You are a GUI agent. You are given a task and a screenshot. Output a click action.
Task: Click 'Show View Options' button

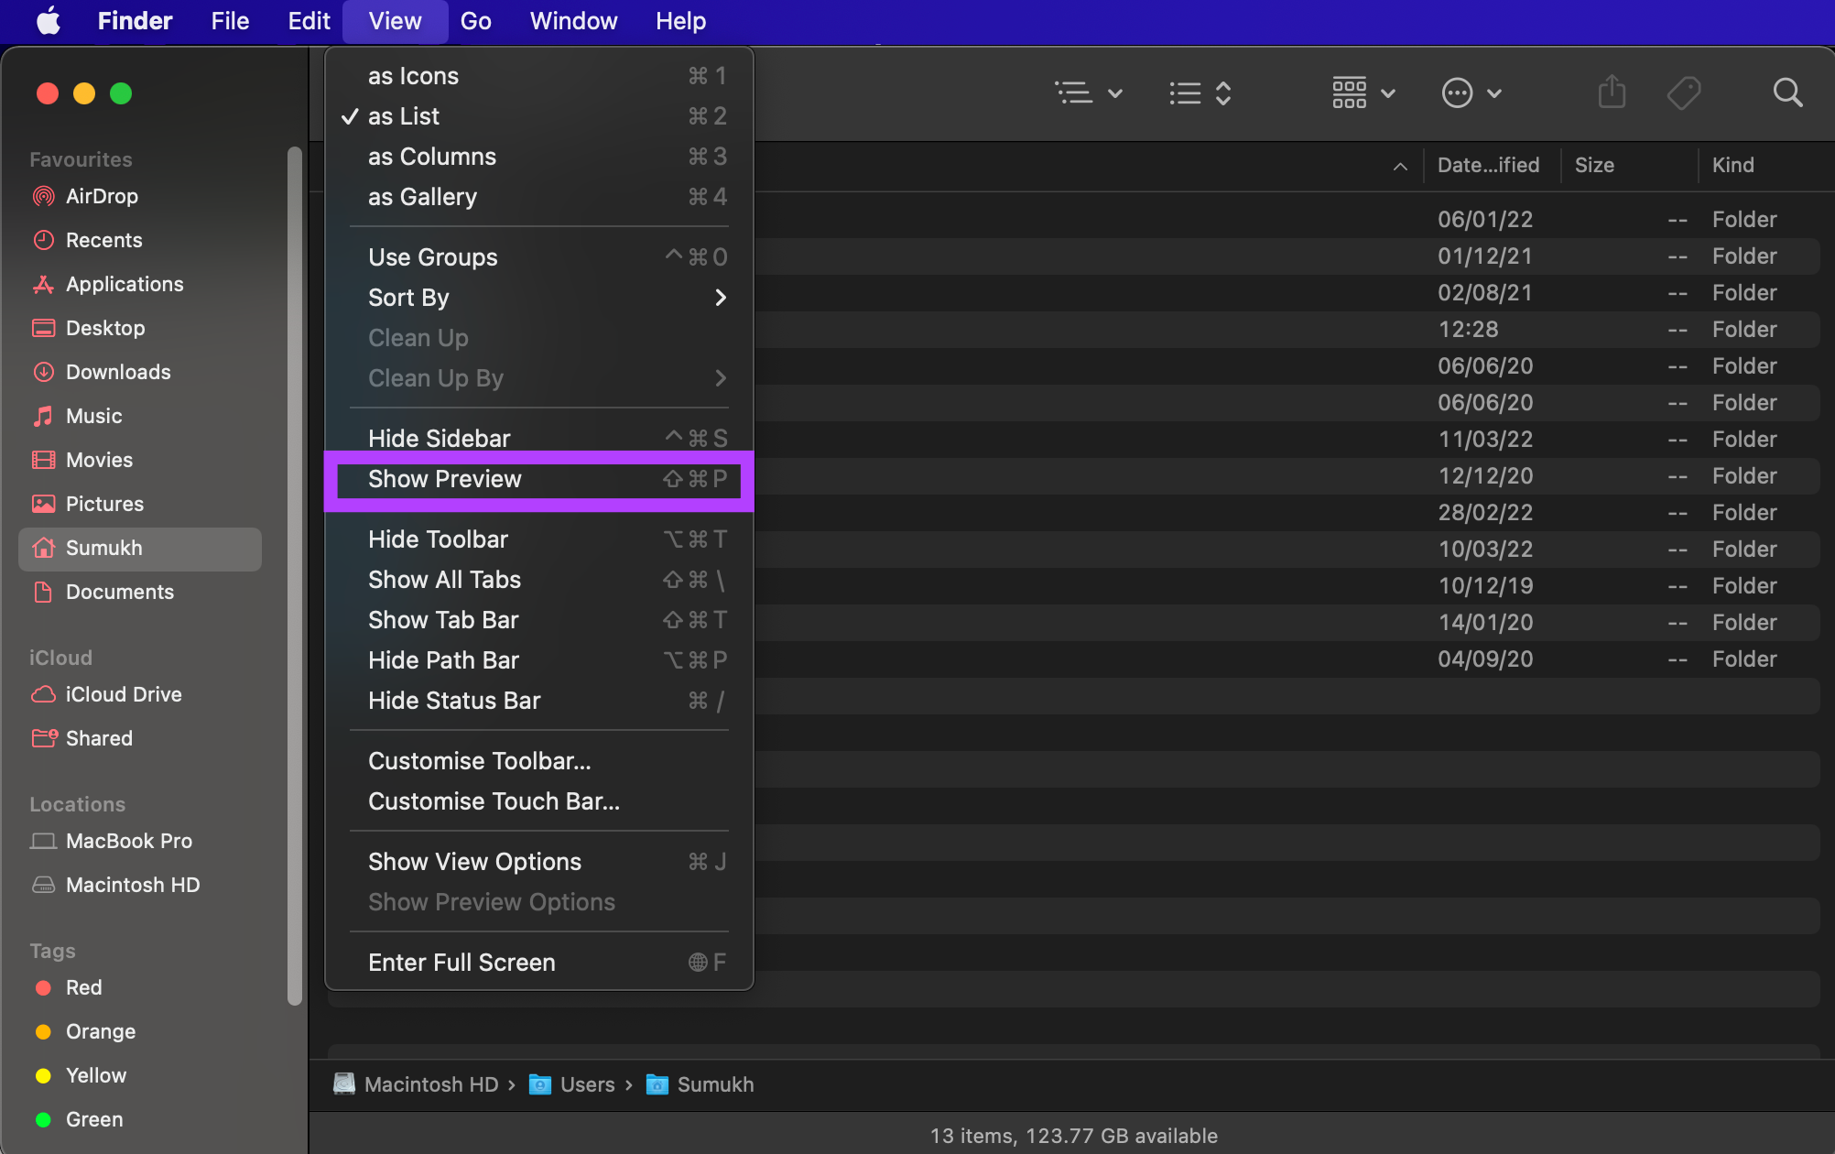tap(474, 862)
